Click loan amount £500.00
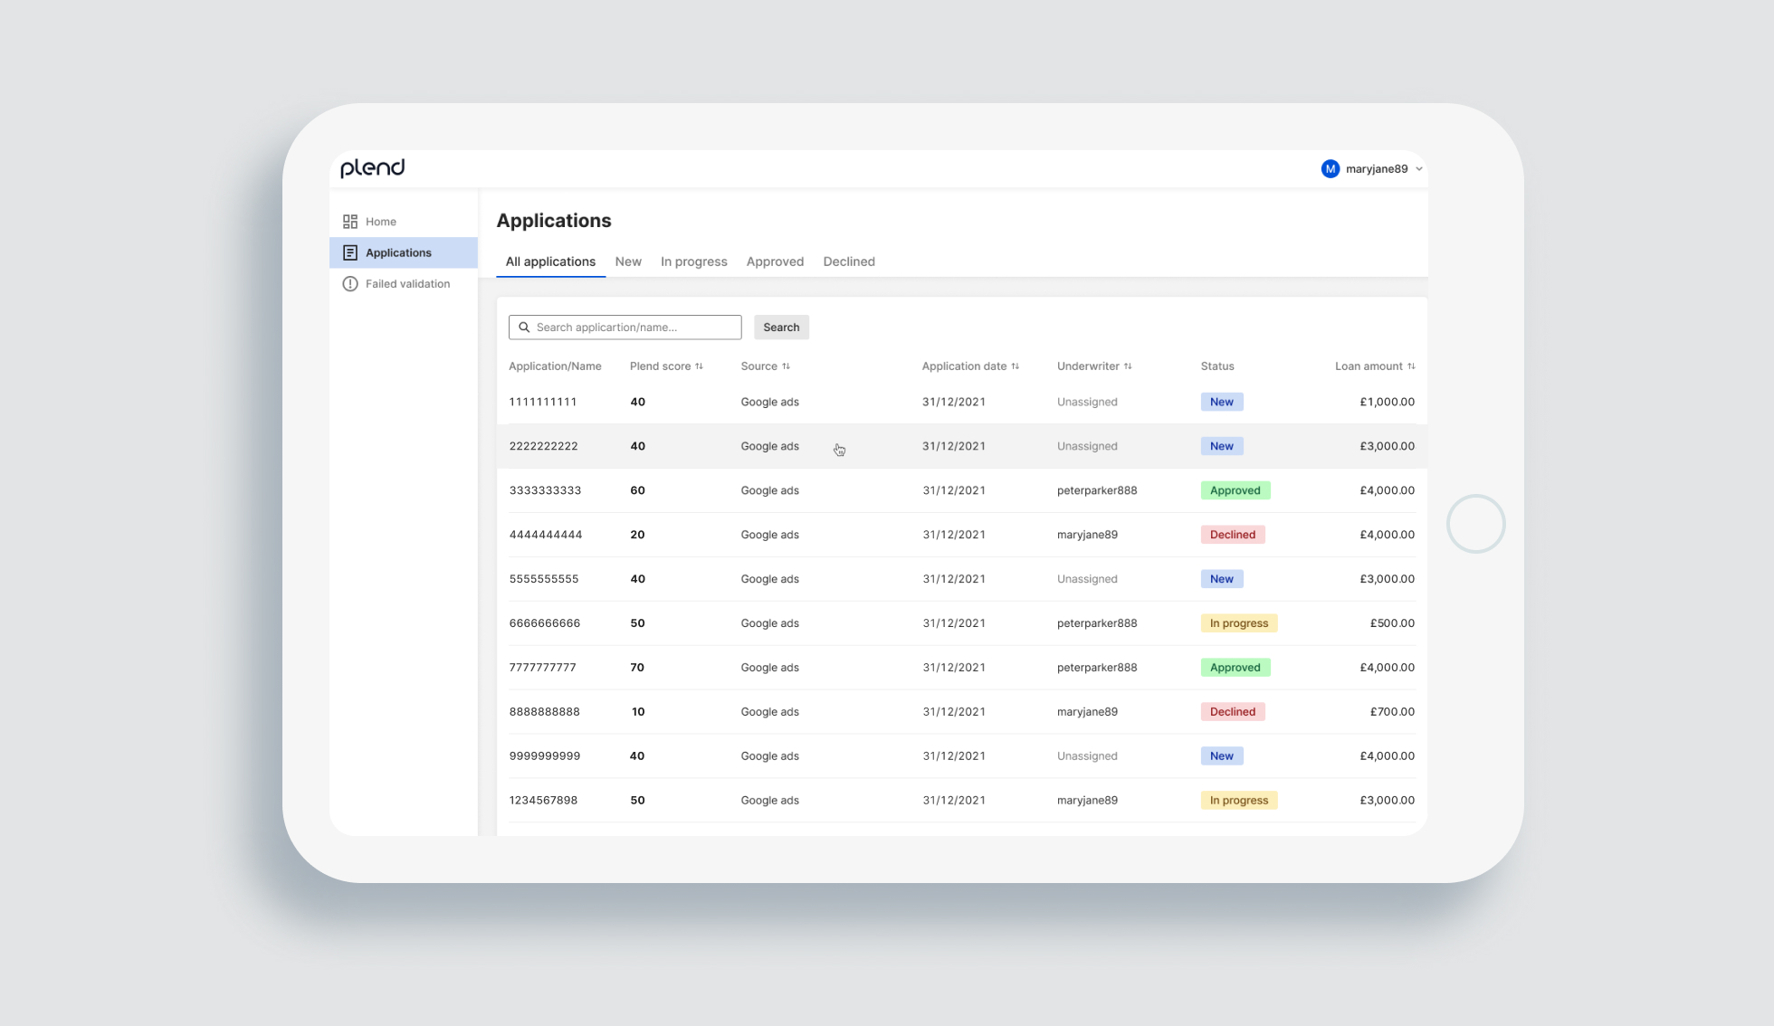This screenshot has width=1774, height=1026. point(1392,623)
